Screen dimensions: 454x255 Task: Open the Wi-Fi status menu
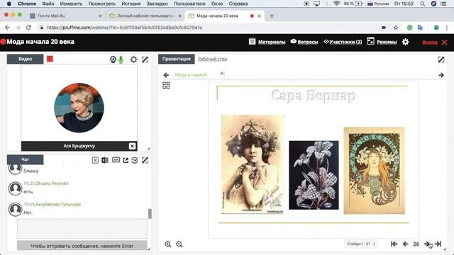(336, 4)
